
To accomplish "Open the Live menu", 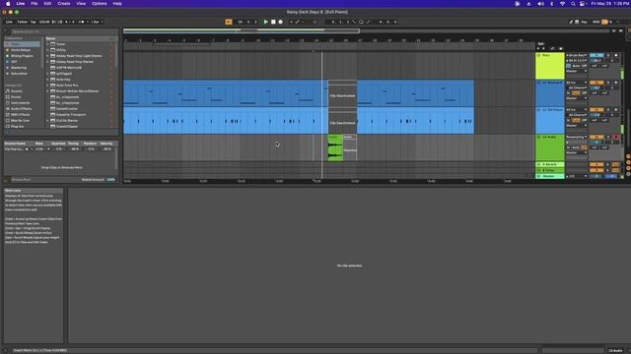I will pos(21,4).
